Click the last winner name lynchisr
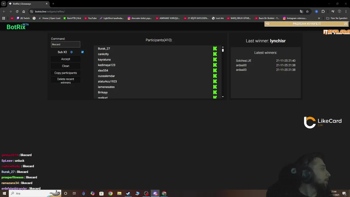This screenshot has width=350, height=197. coord(278,41)
